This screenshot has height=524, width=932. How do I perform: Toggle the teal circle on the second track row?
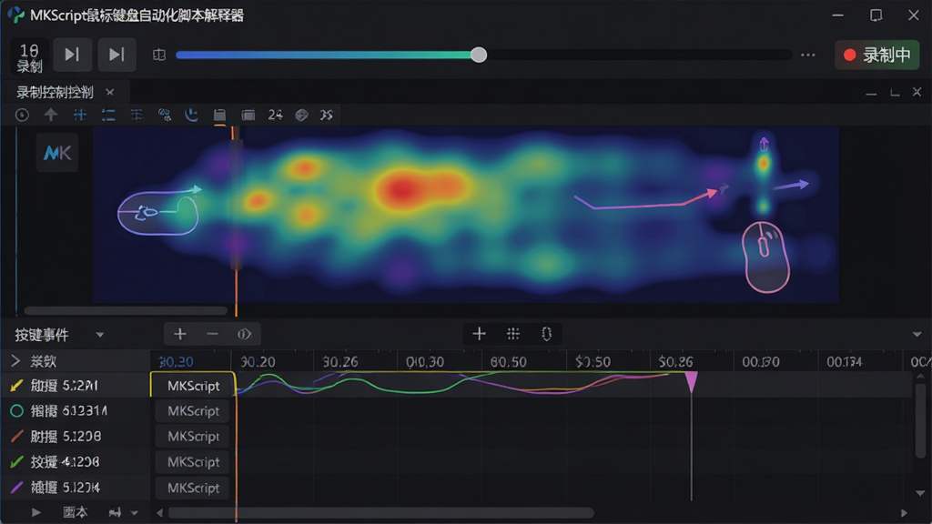(x=16, y=410)
